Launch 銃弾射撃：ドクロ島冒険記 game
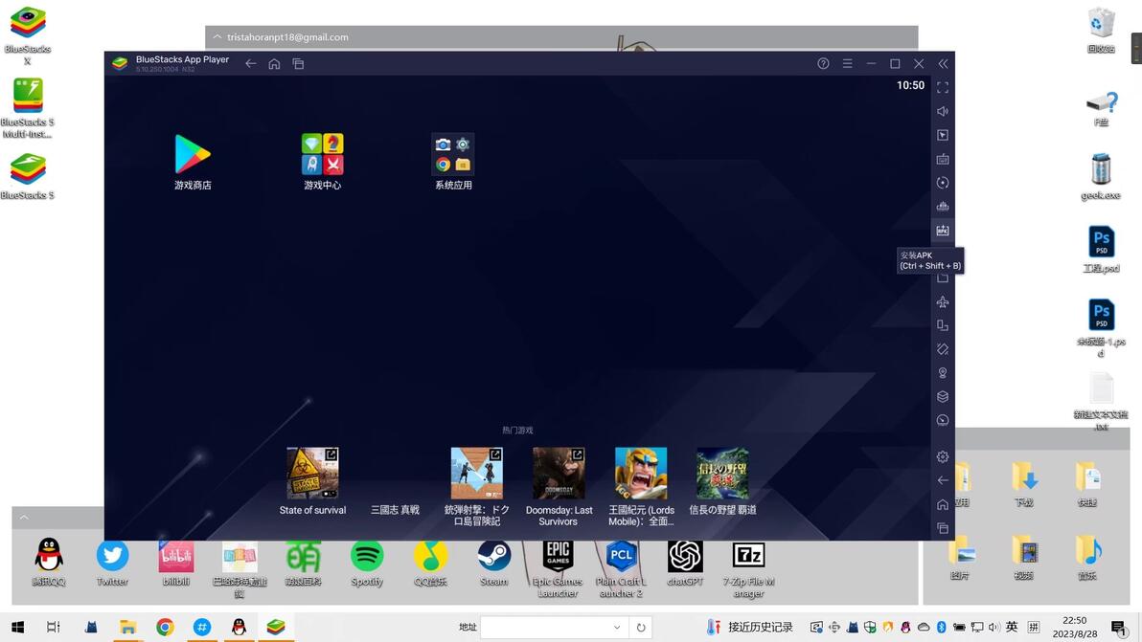Viewport: 1142px width, 642px height. (477, 486)
